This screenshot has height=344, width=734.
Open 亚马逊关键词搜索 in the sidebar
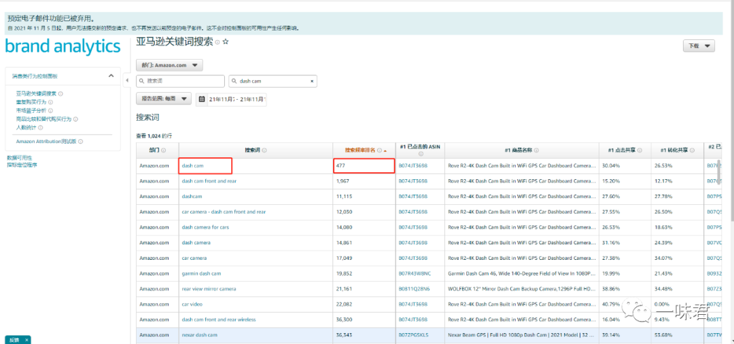[37, 94]
